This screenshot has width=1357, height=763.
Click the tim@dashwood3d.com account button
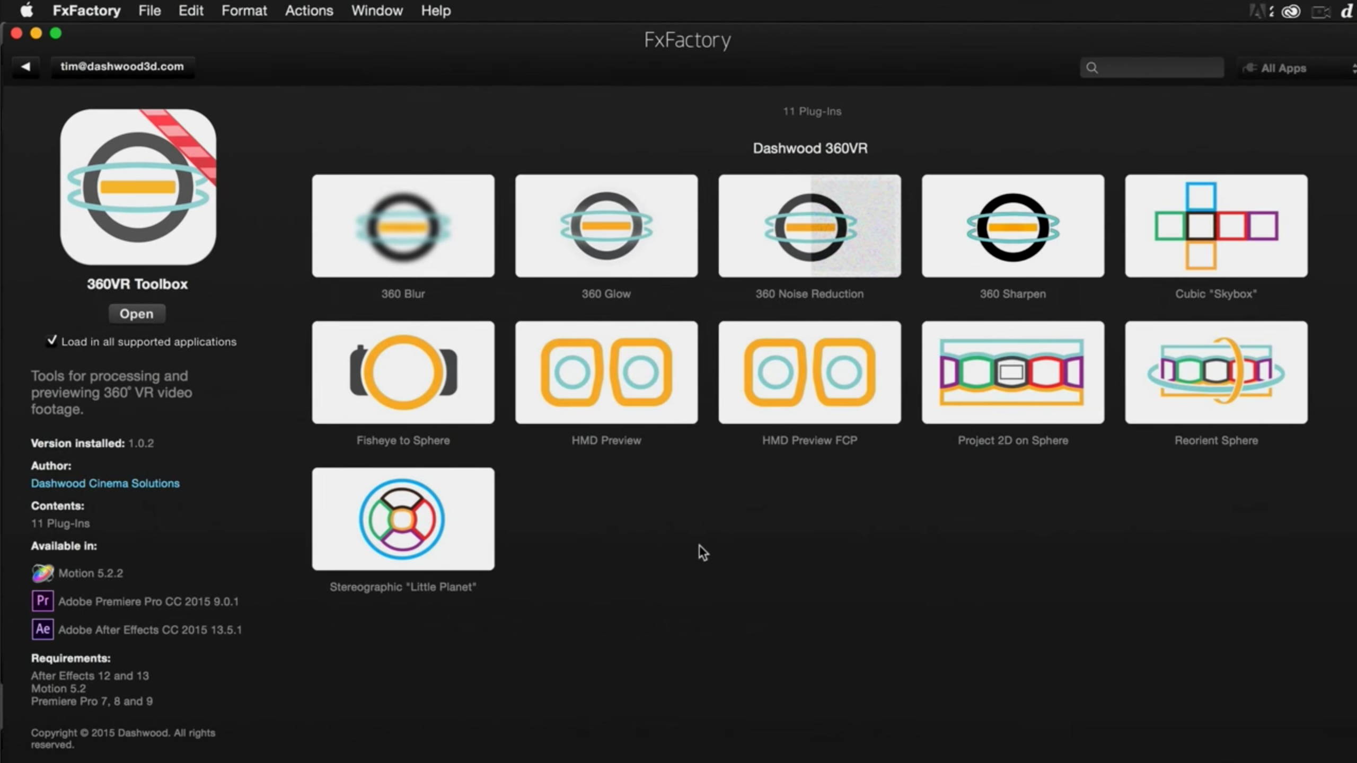point(122,67)
